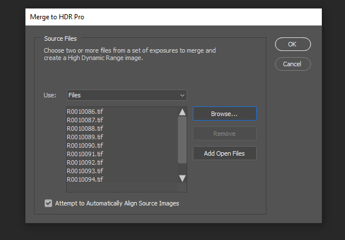Select file R0010087.tif in the list
This screenshot has width=345, height=240.
point(85,120)
